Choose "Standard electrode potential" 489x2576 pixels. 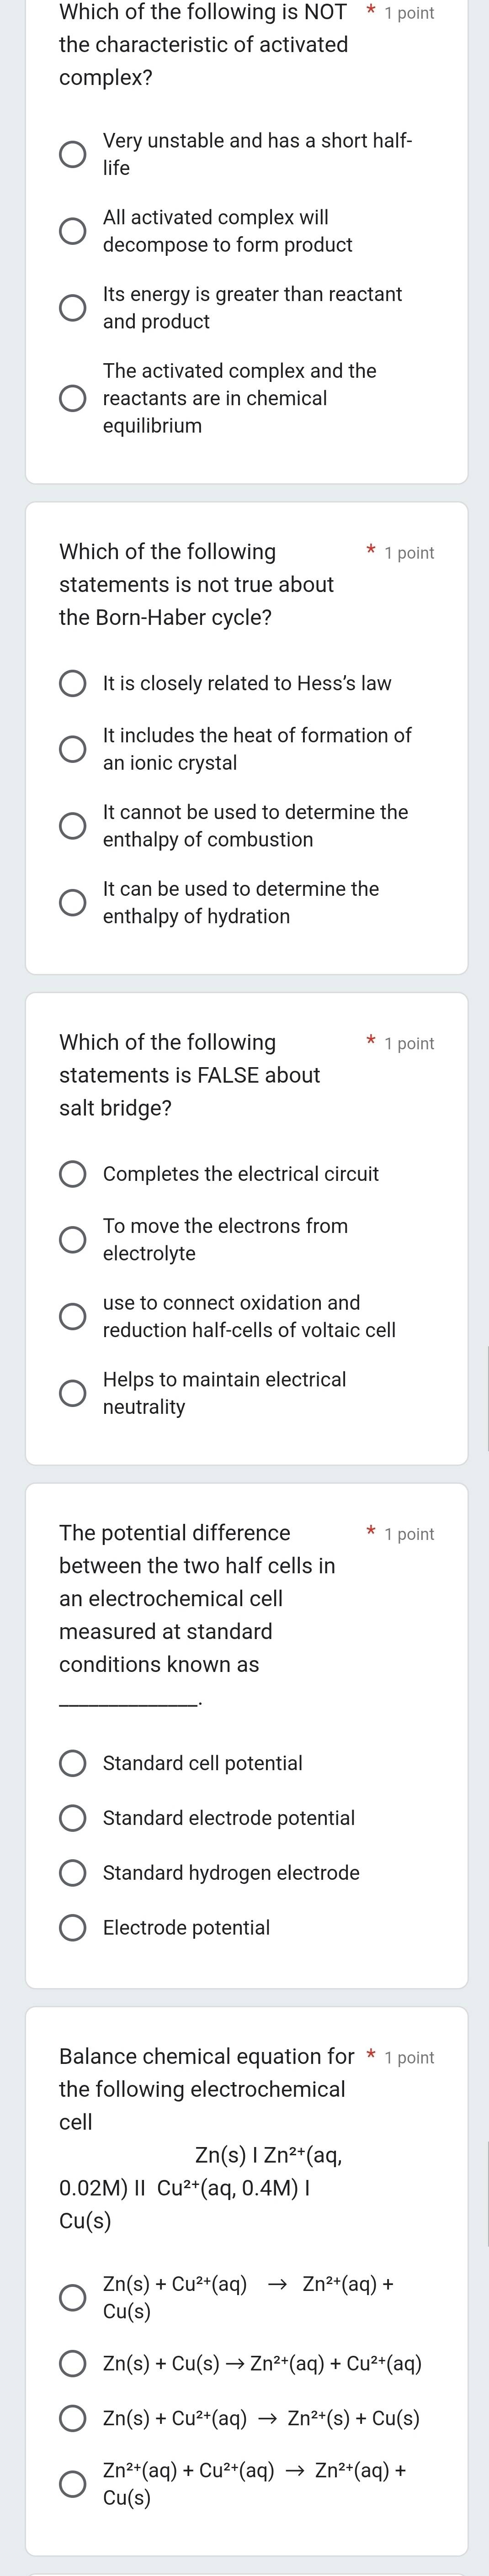tap(72, 1818)
